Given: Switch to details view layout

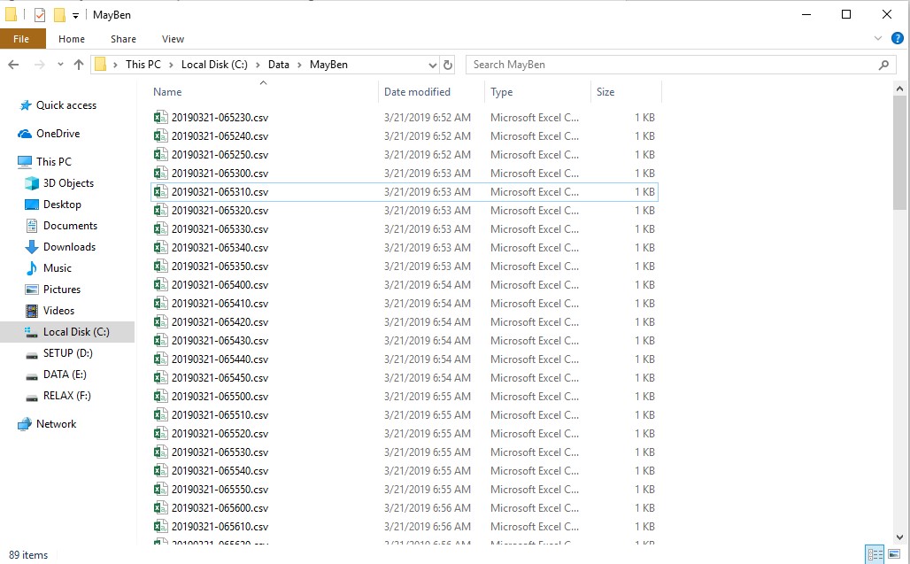Looking at the screenshot, I should tap(875, 555).
